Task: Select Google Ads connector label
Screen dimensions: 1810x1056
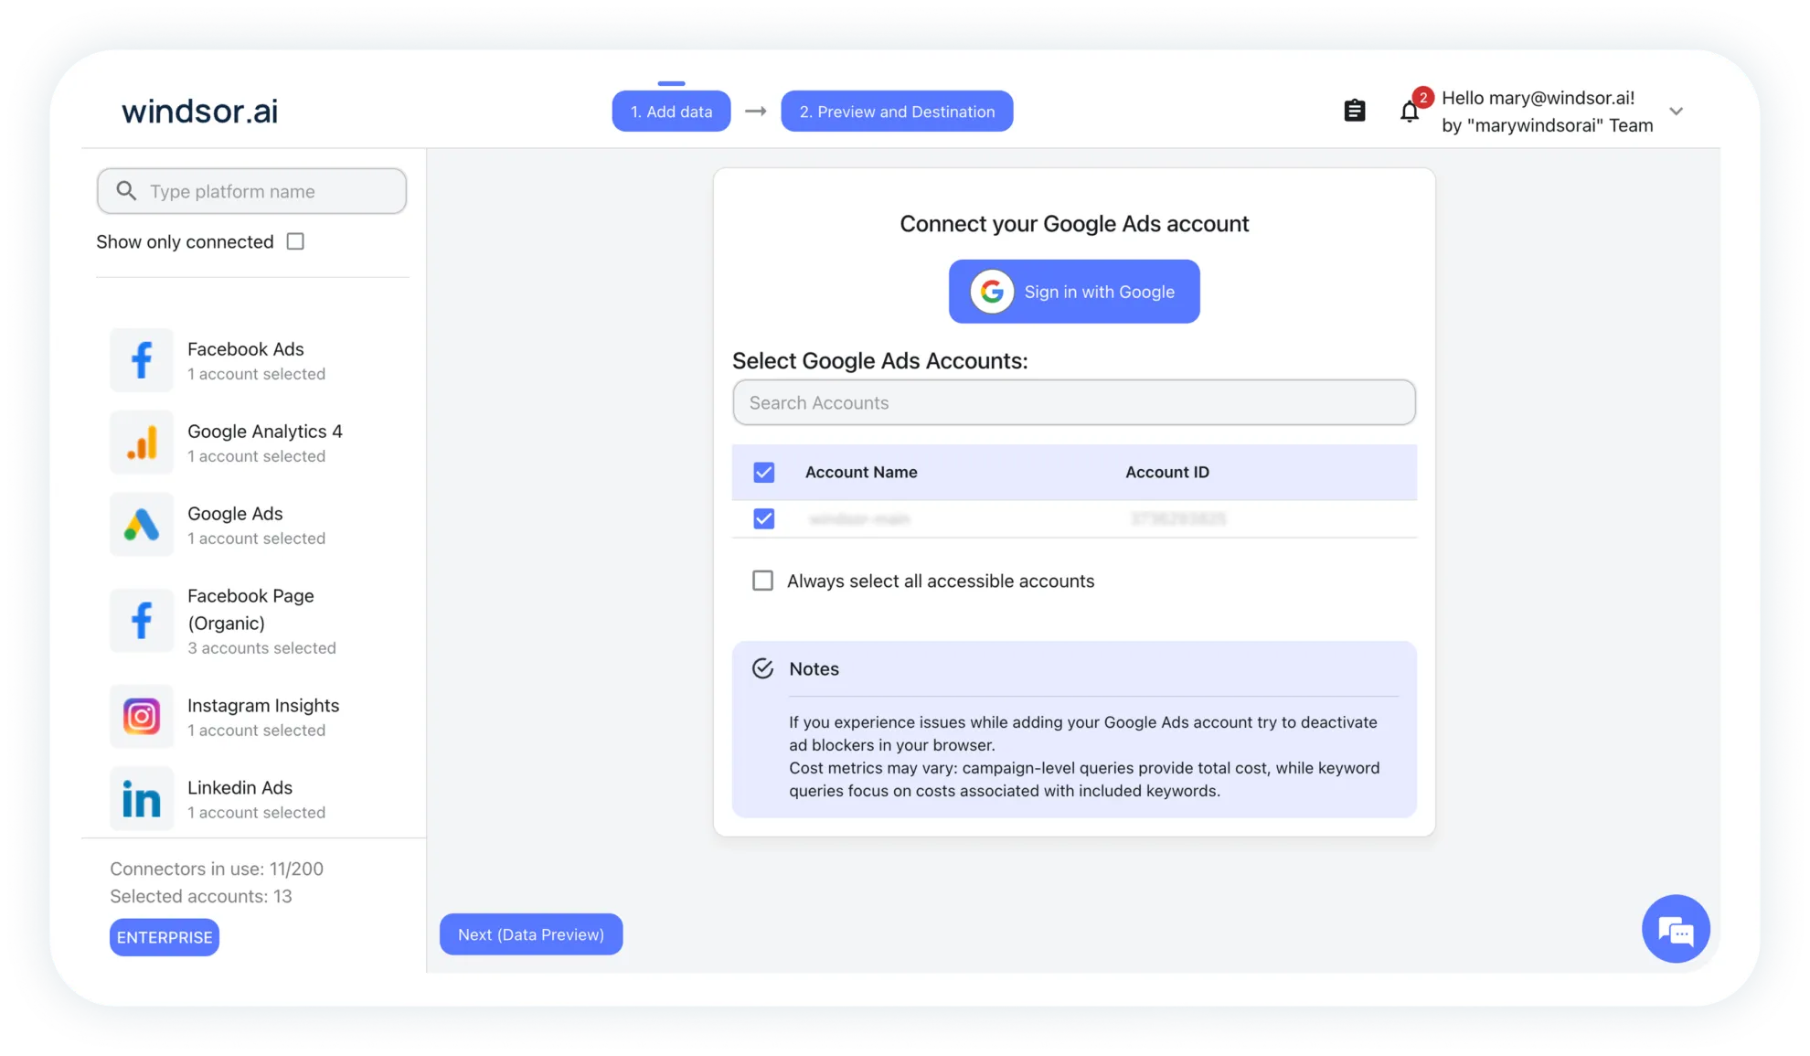Action: coord(235,514)
